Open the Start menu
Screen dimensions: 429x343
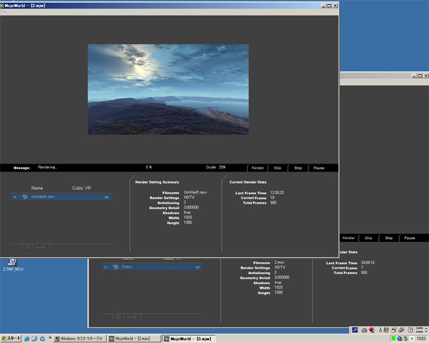[11, 338]
